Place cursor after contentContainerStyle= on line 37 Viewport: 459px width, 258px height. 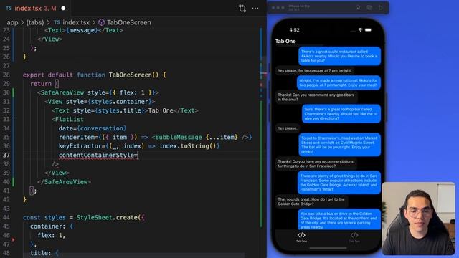click(x=138, y=155)
